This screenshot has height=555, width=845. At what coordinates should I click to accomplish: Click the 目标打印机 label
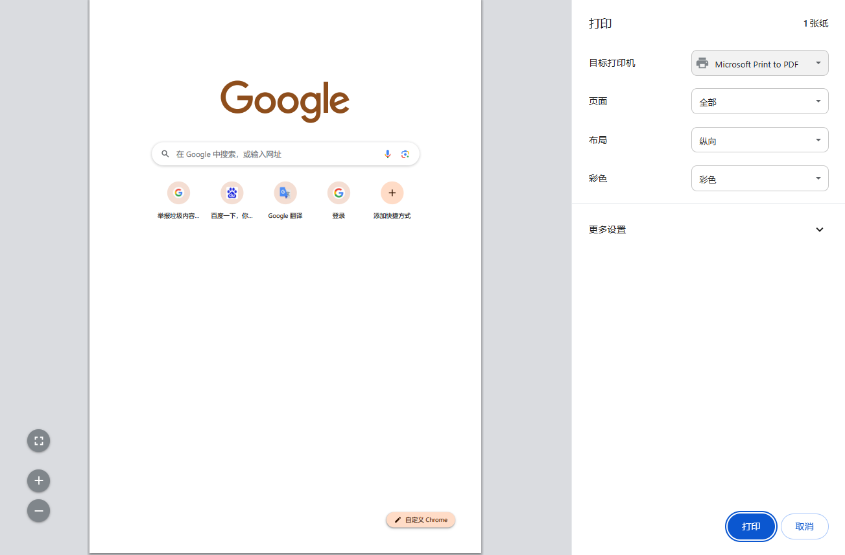[612, 63]
